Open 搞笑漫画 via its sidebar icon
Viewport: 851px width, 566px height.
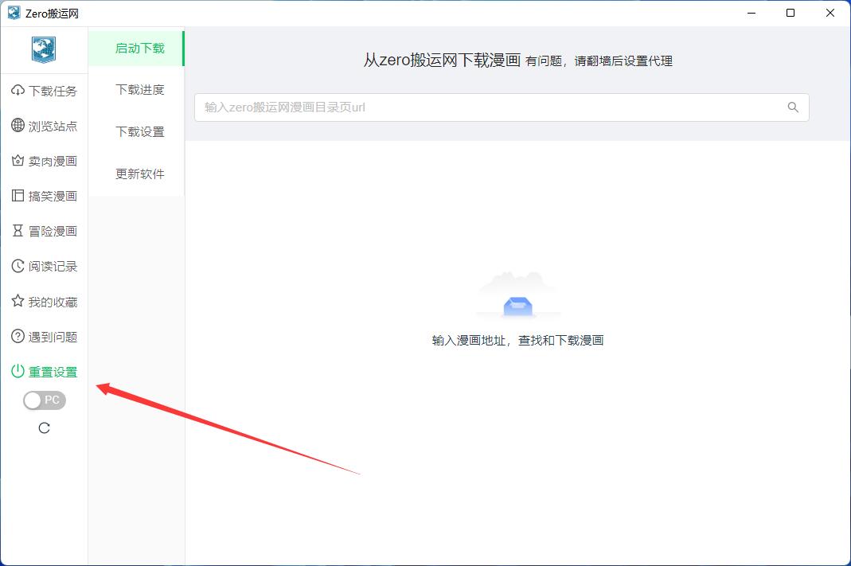(x=17, y=195)
